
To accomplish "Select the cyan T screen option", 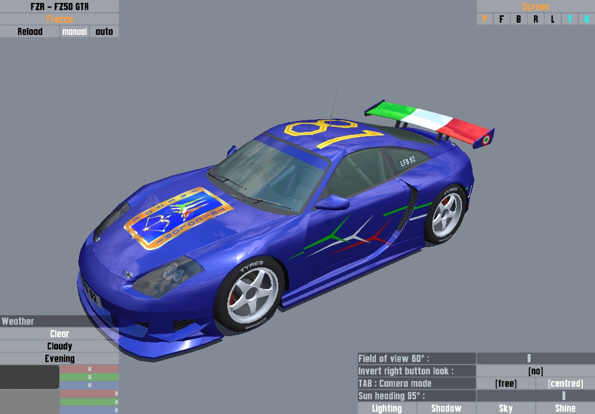I will click(569, 19).
